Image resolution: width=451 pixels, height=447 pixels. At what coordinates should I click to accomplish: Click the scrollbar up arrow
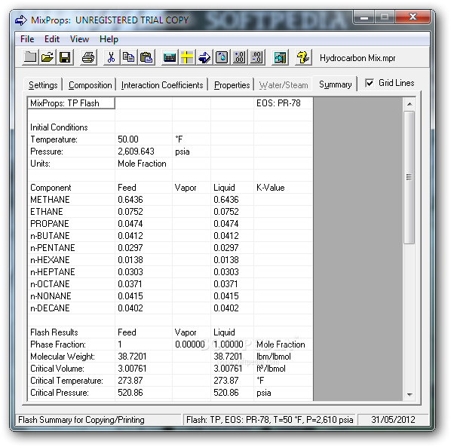tap(410, 104)
